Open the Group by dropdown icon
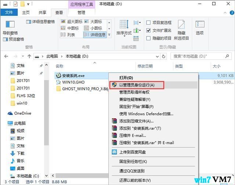235x185 pixels. tap(137, 23)
